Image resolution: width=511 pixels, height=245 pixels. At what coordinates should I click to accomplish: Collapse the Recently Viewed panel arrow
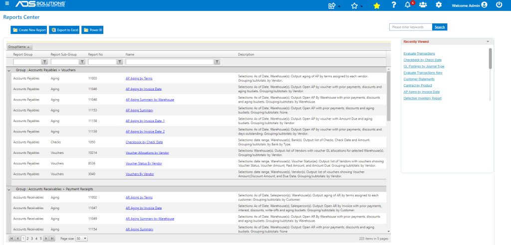point(488,42)
